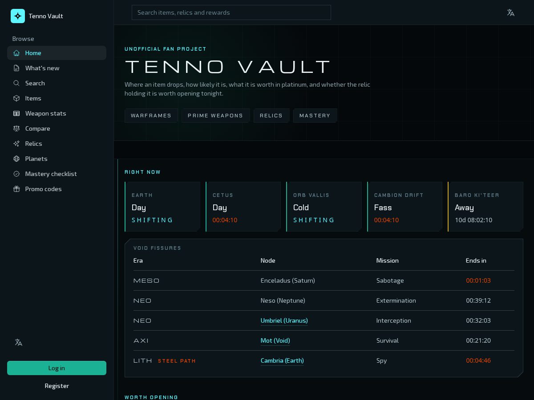Click the RIGHT NOW section heading
Screen dimensions: 534x400
tap(143, 172)
